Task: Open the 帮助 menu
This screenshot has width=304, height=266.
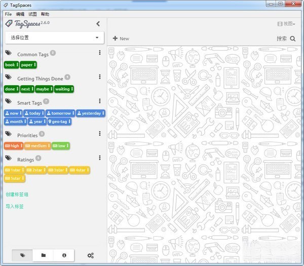Action: tap(45, 14)
